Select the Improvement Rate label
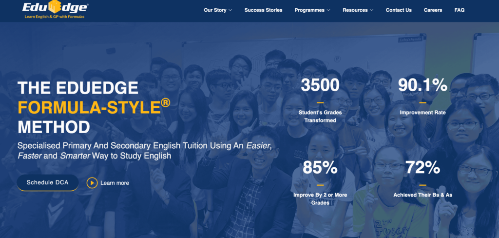Screen dimensions: 499x238 pyautogui.click(x=422, y=113)
